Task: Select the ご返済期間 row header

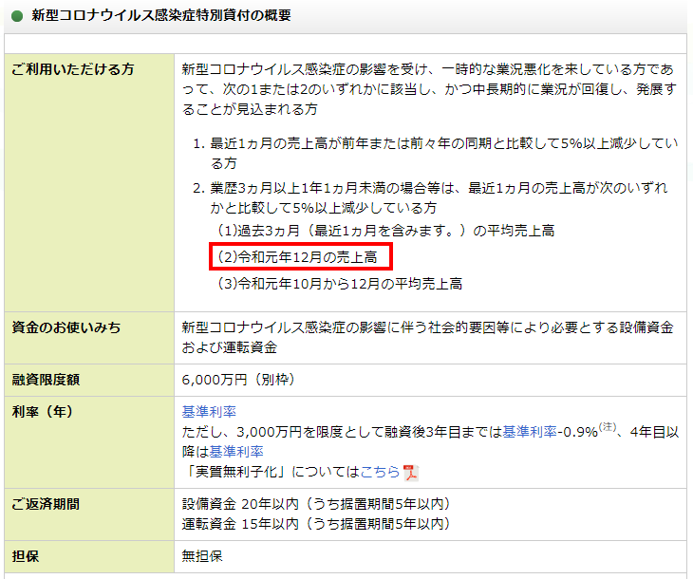Action: tap(89, 514)
